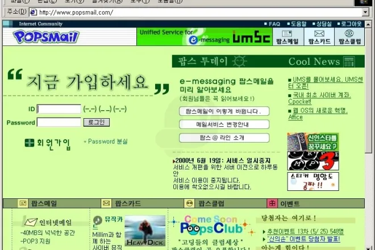Click the 2000년 6월 19일 서비스 일시중지 notice
This screenshot has height=250, width=375.
[223, 161]
